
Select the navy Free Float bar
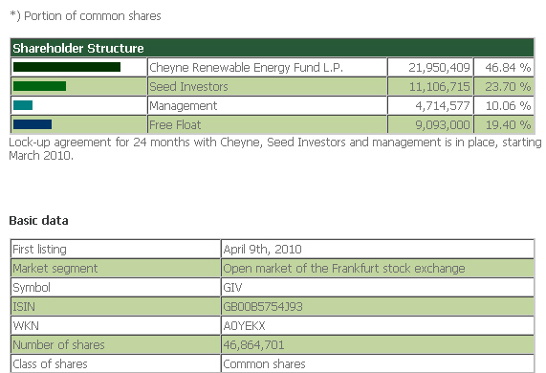tap(33, 124)
